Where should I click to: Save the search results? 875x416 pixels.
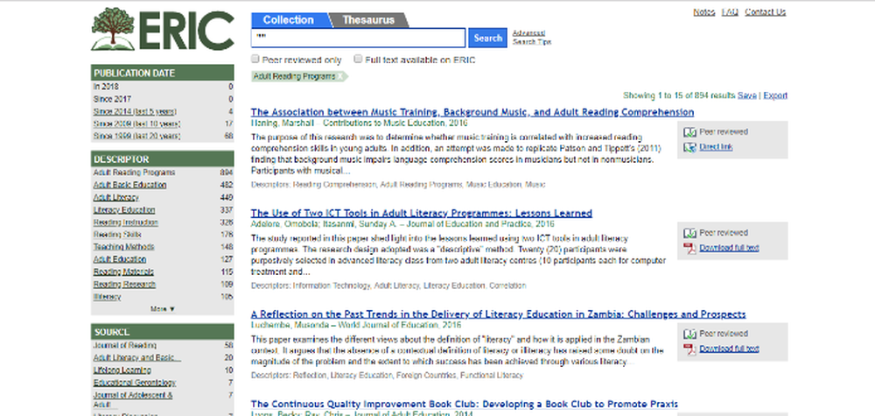[x=746, y=95]
